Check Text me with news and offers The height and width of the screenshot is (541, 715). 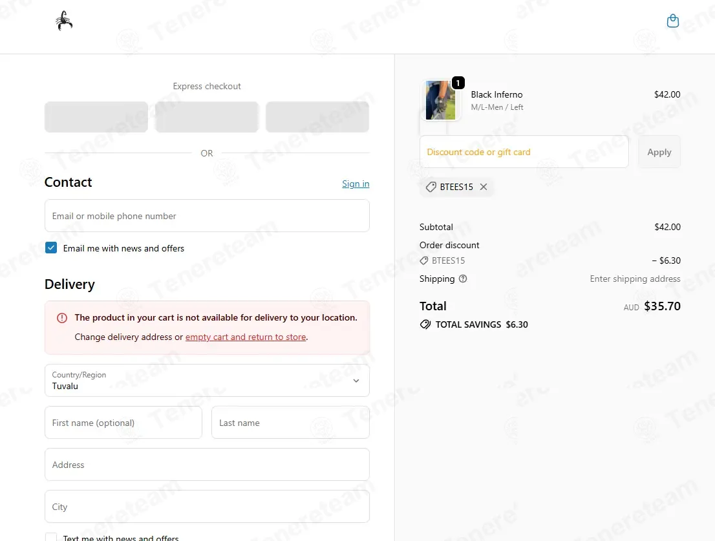tap(51, 537)
